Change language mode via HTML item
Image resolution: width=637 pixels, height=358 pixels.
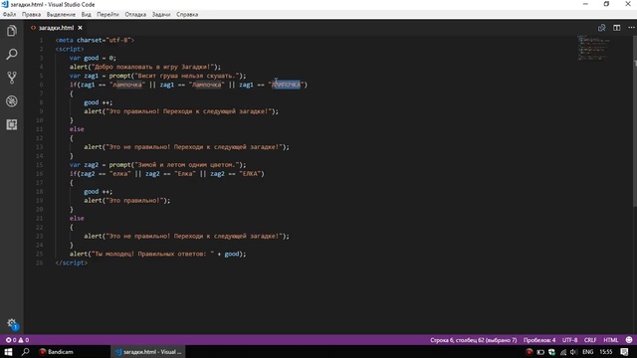(x=610, y=340)
